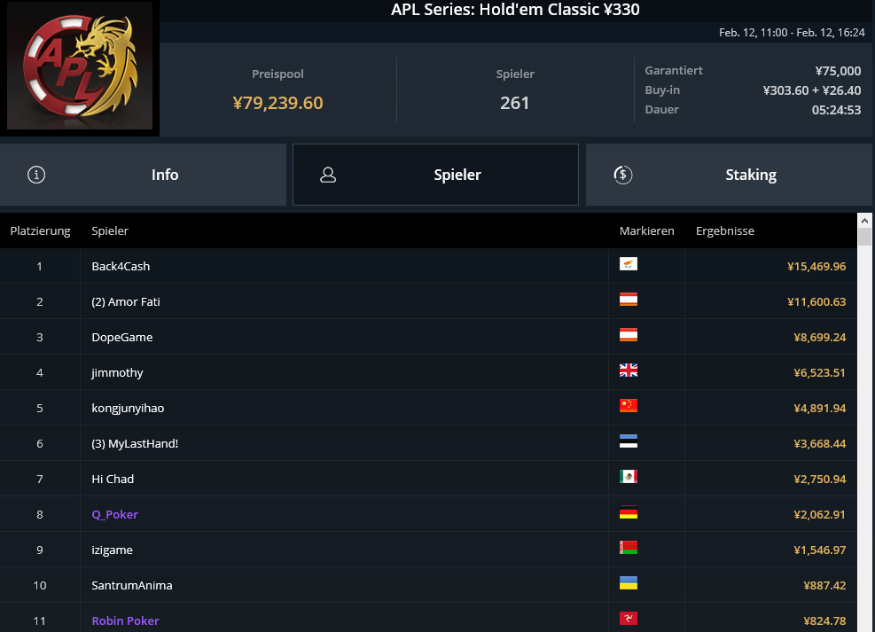Image resolution: width=875 pixels, height=632 pixels.
Task: Click Estonia flag for MyLastHand!
Action: [x=629, y=441]
